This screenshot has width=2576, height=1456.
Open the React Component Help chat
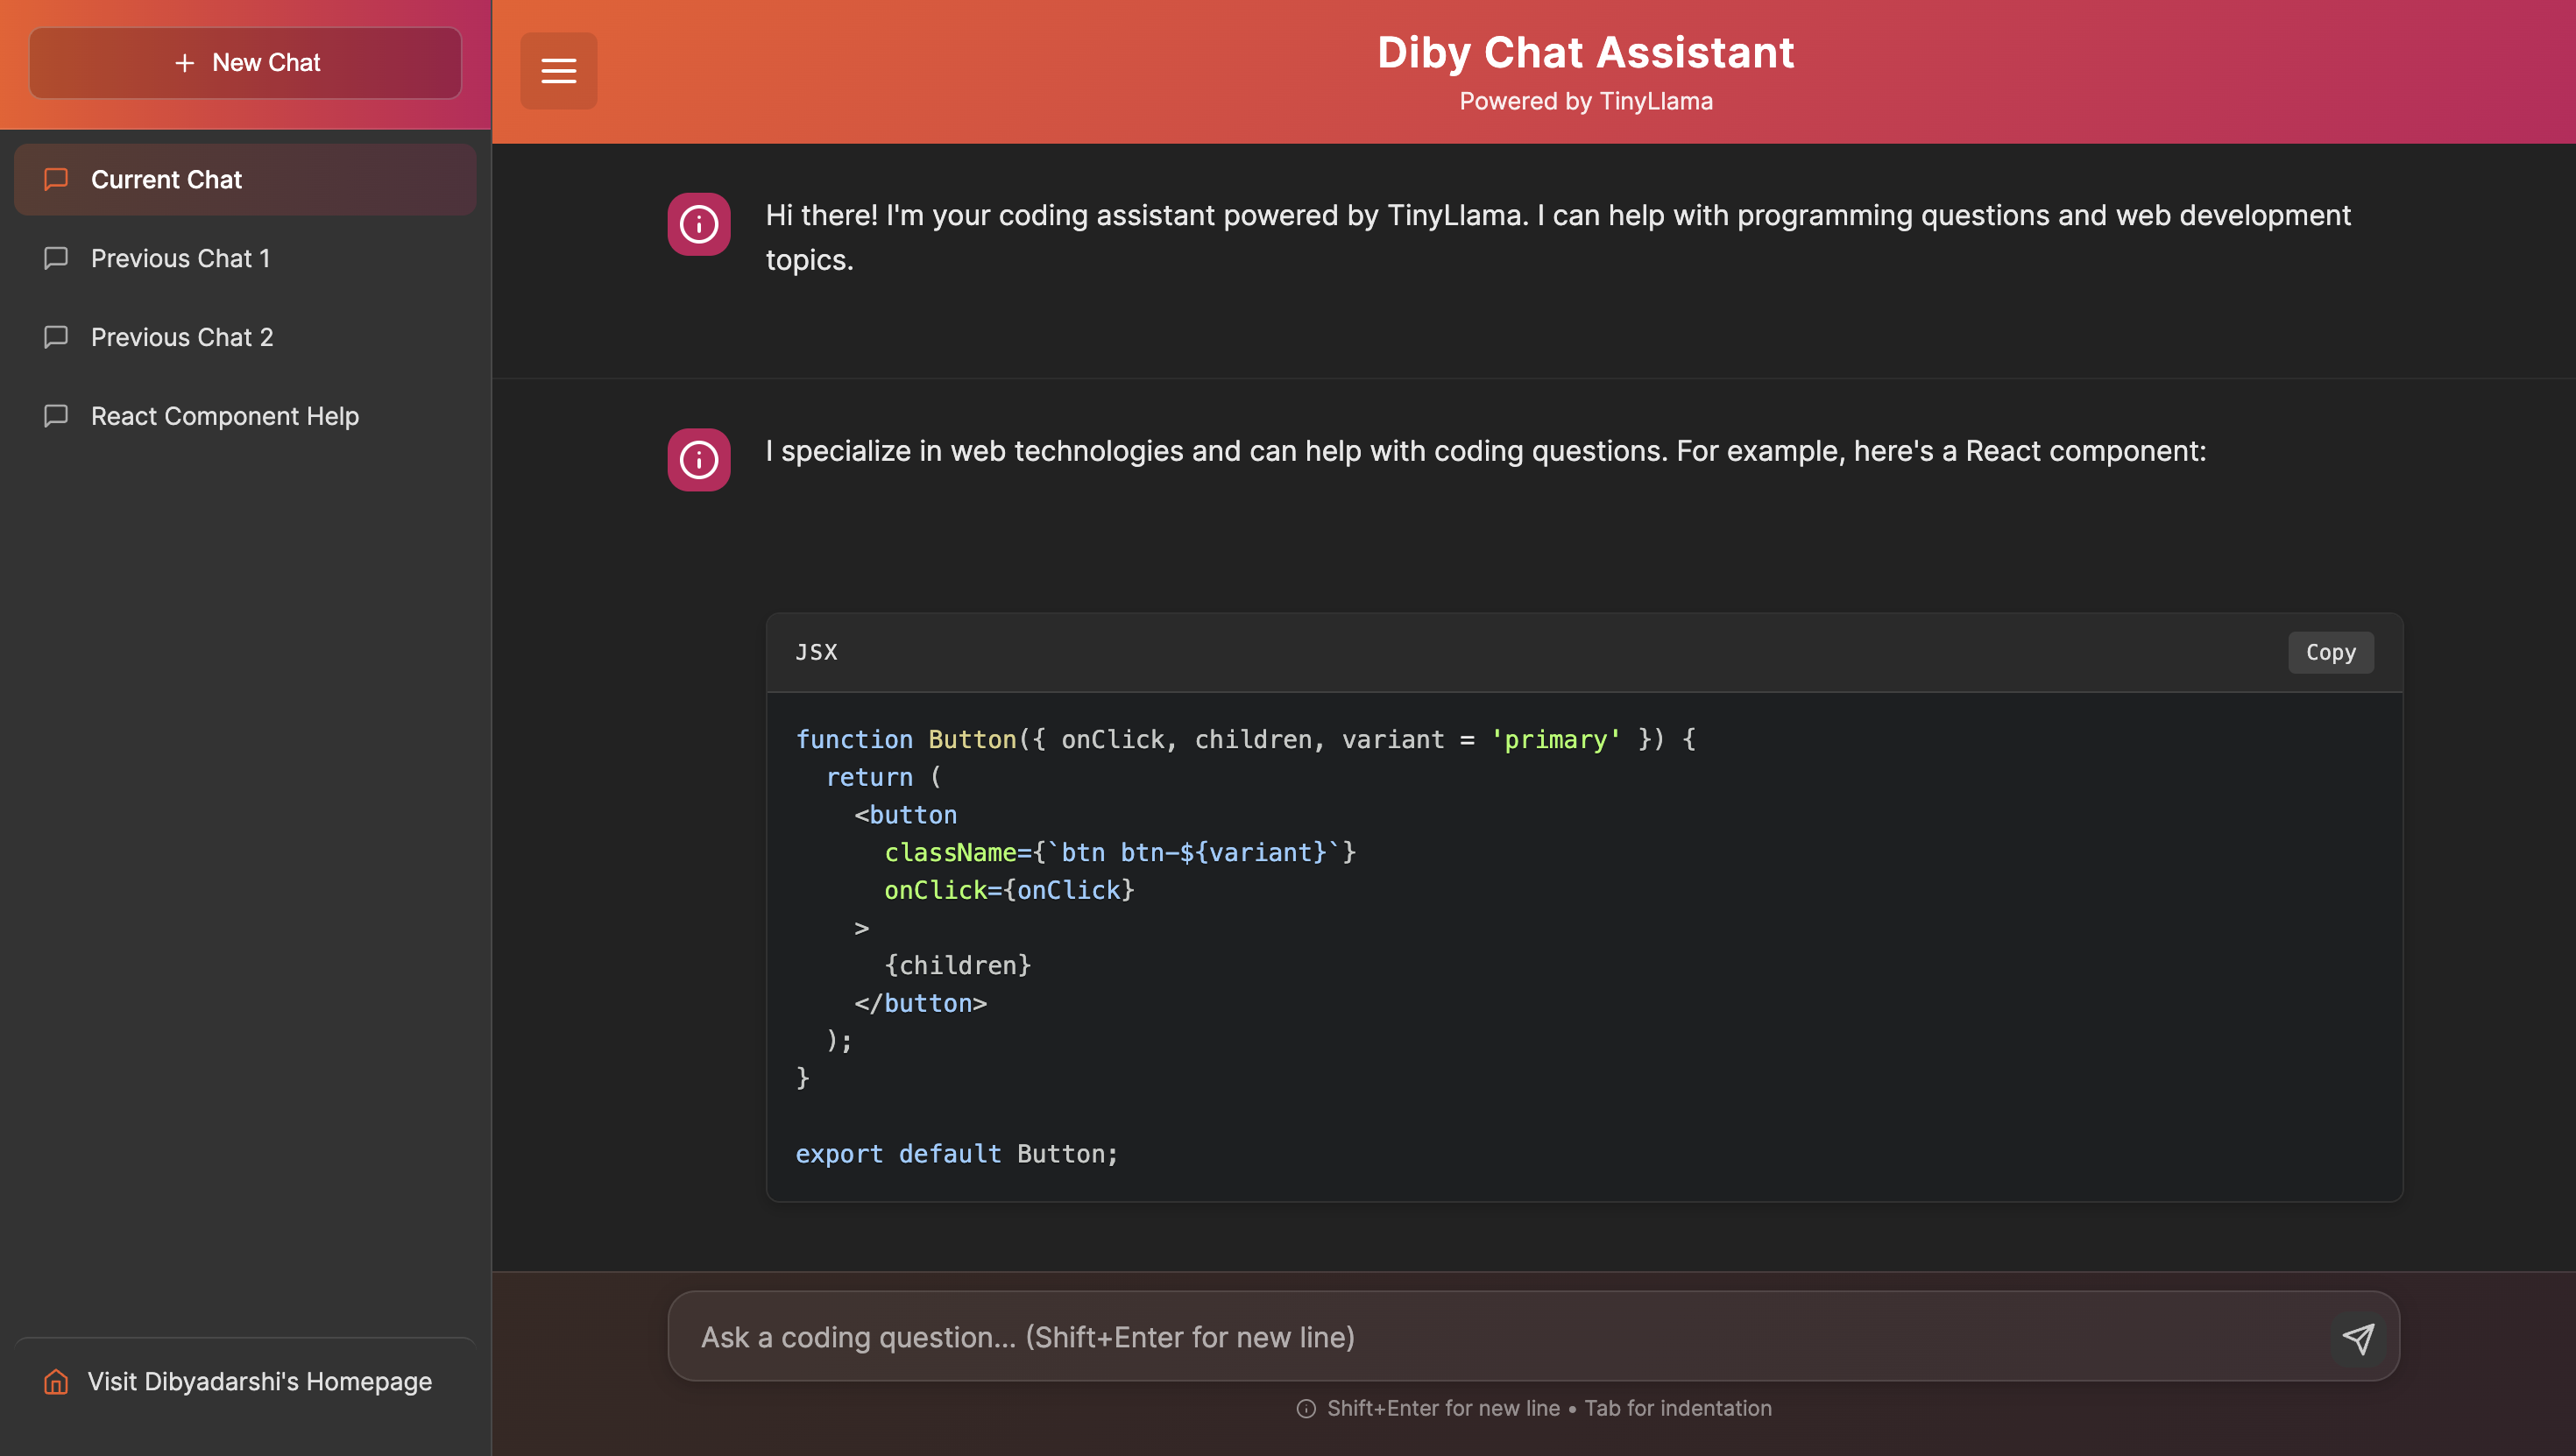[245, 416]
